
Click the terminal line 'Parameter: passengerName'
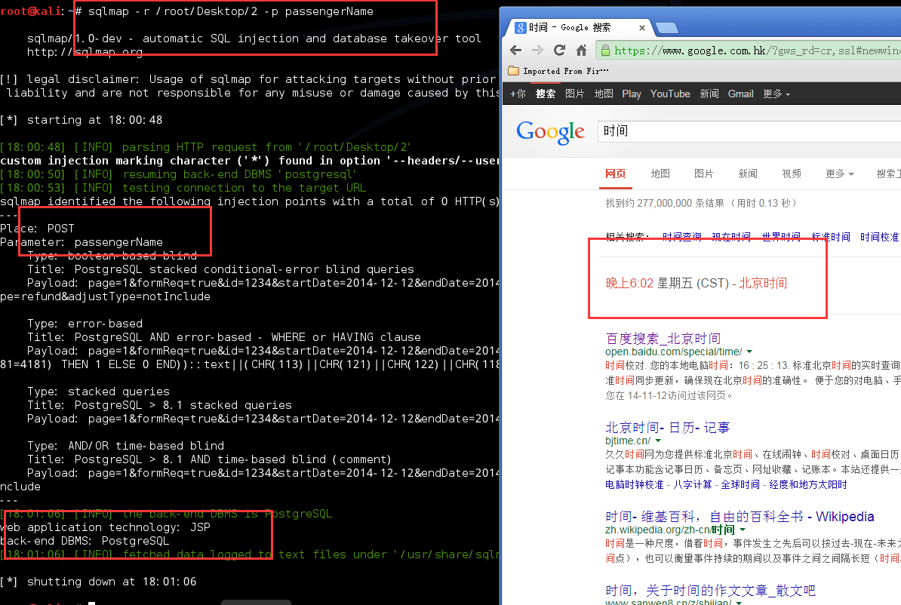click(81, 242)
